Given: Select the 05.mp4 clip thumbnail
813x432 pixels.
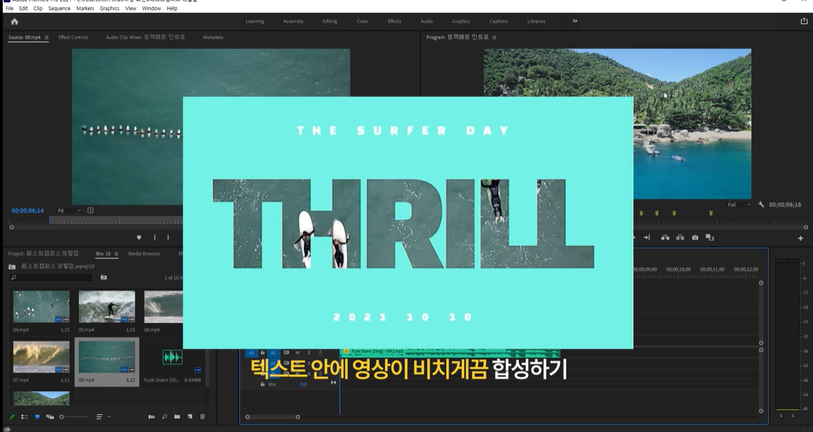Looking at the screenshot, I should pyautogui.click(x=107, y=306).
